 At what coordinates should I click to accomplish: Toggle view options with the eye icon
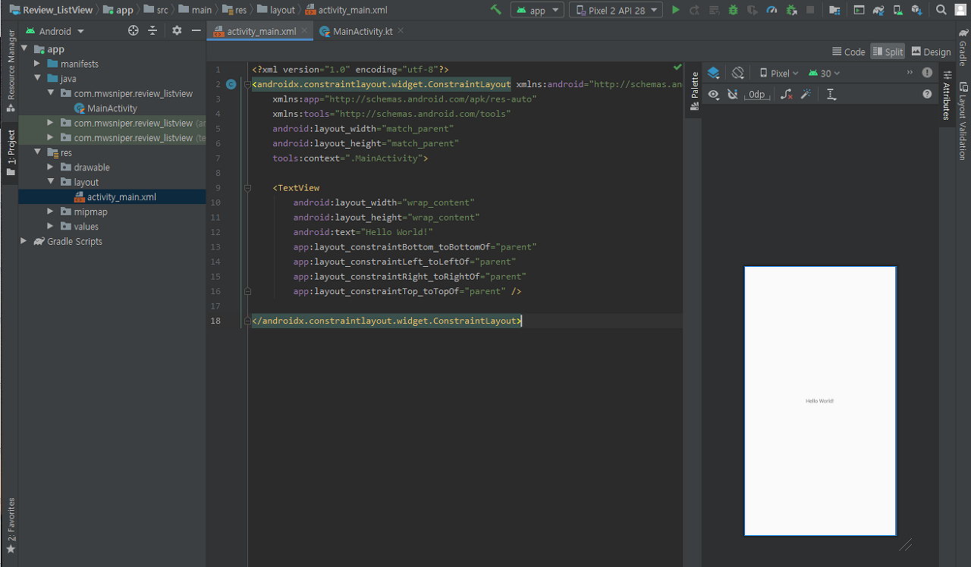point(713,94)
